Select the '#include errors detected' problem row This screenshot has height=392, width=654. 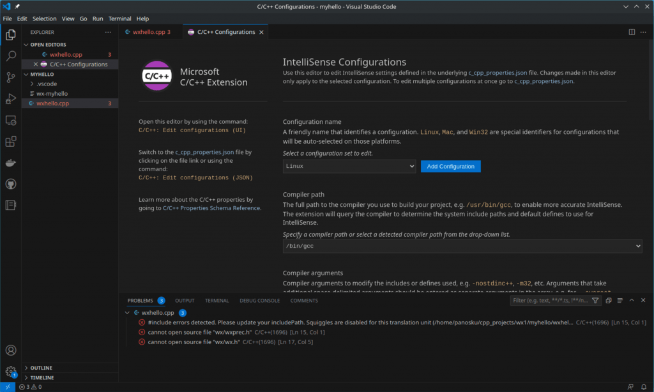coord(386,322)
